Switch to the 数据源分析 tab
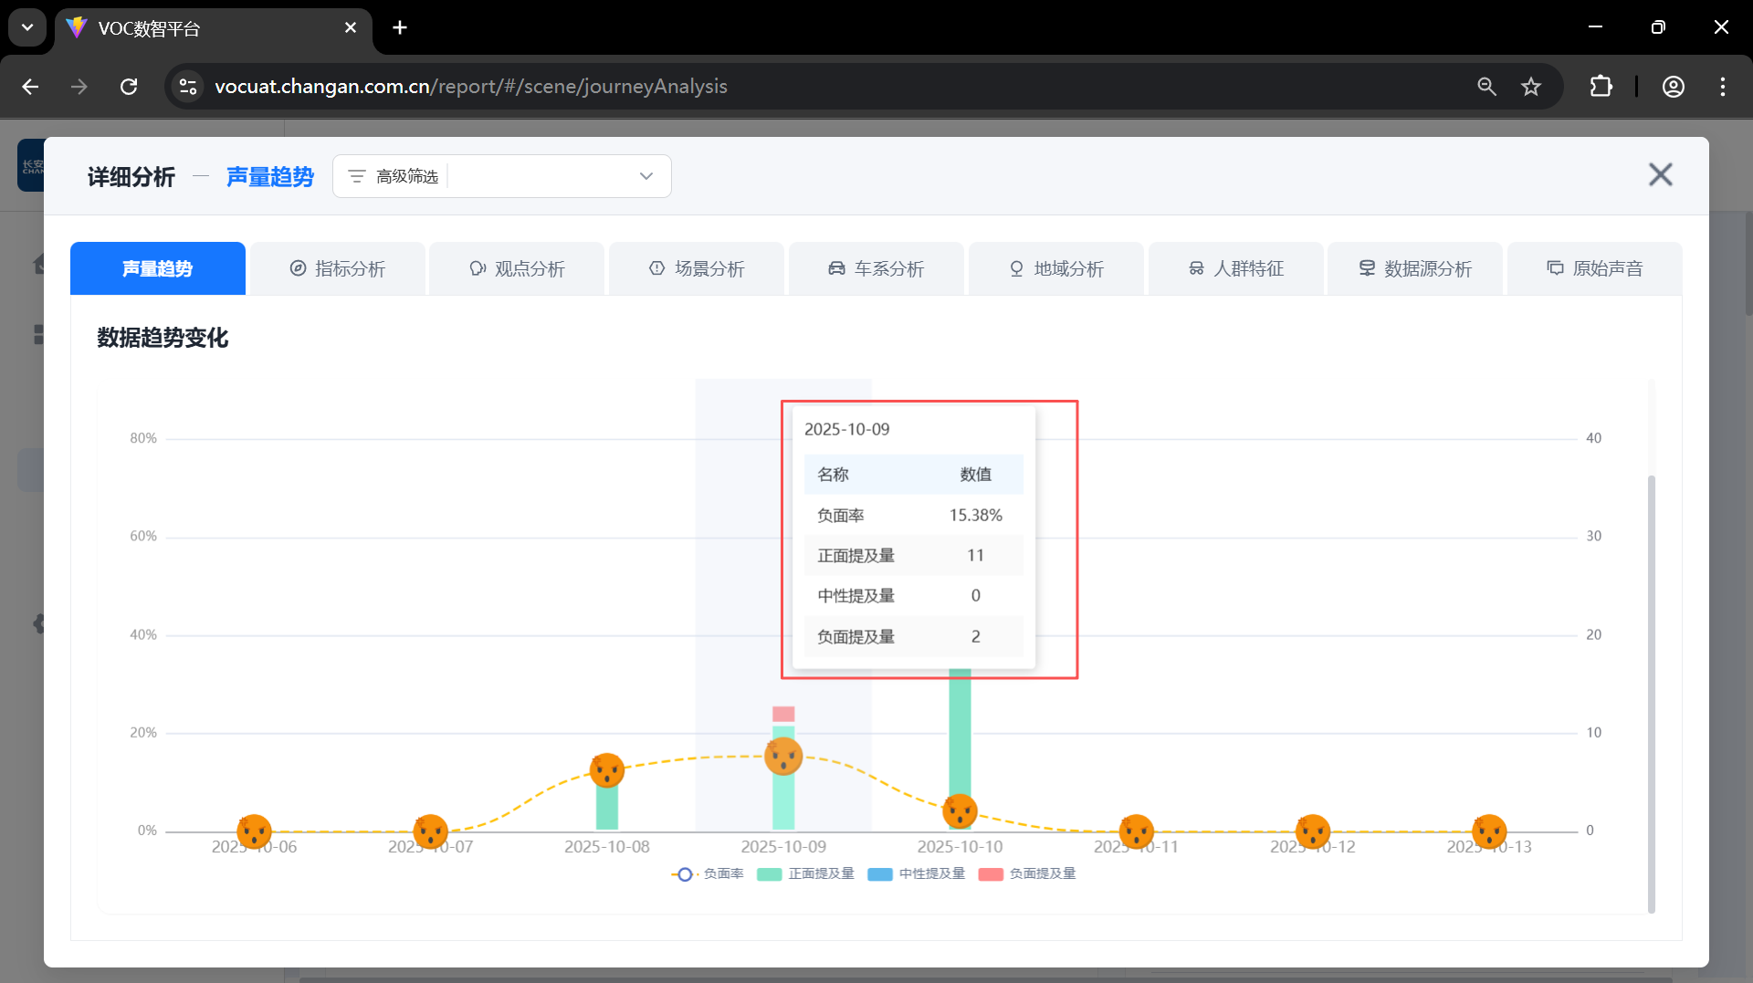Screen dimensions: 1753x983 (x=1415, y=268)
